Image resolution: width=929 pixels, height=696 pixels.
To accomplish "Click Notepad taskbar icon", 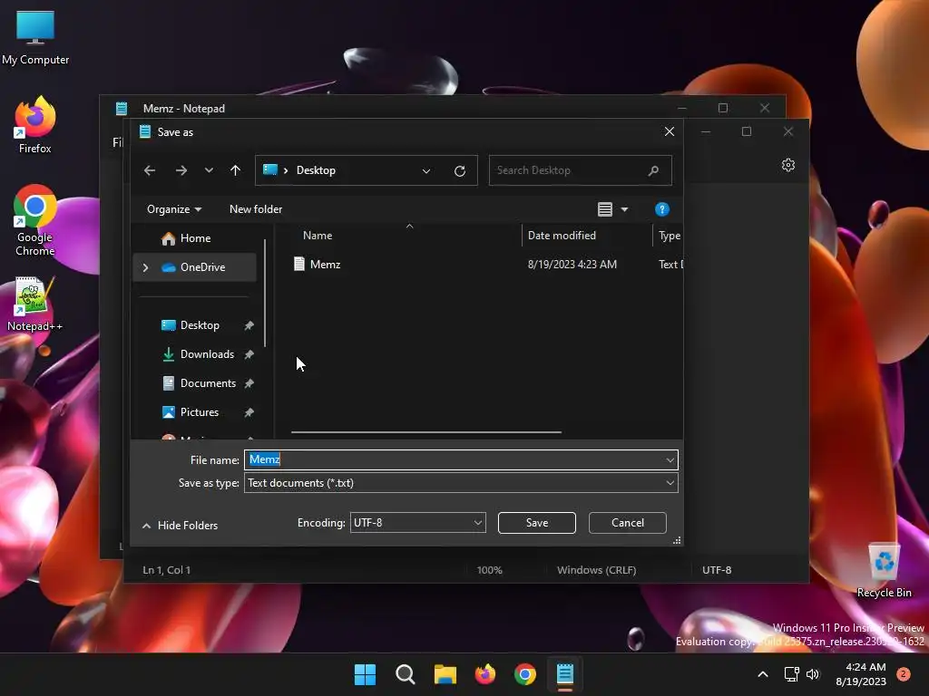I will pos(565,674).
